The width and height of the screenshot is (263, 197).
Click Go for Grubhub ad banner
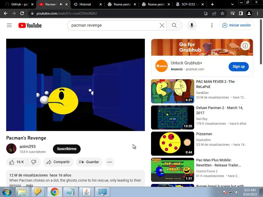pos(202,47)
